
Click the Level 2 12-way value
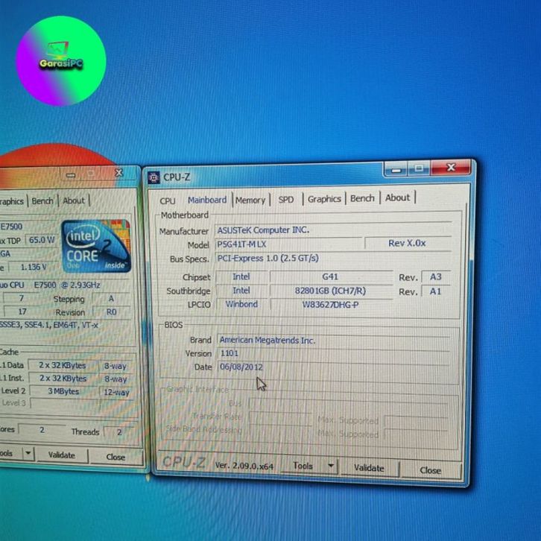coord(116,392)
